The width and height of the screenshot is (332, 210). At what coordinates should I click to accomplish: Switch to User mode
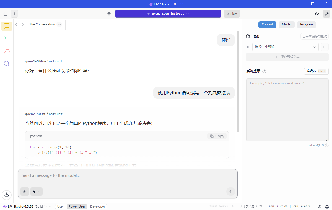(x=61, y=206)
